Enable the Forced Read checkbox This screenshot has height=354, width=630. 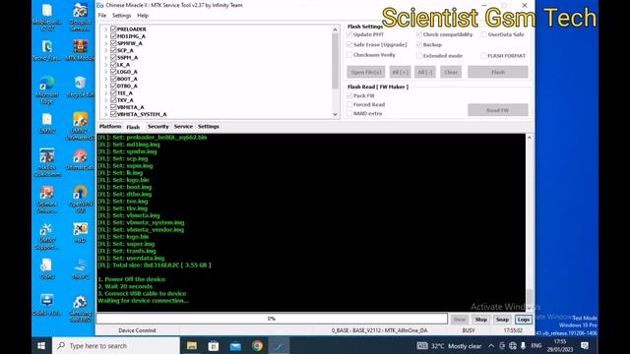tap(349, 104)
